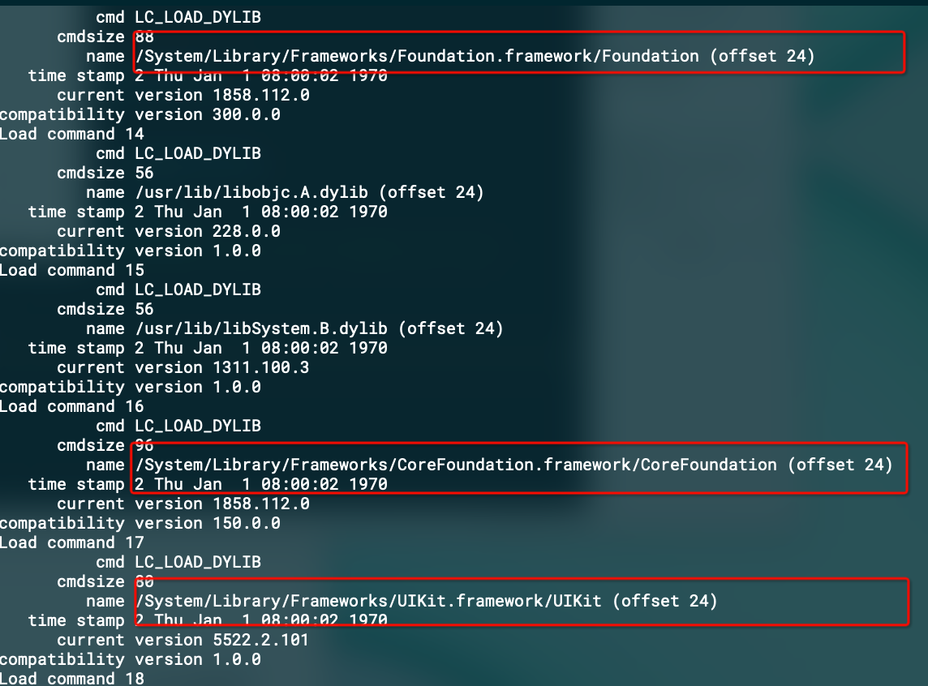Click the cmdsize 96 value
Screen dimensions: 928x686
[x=144, y=445]
